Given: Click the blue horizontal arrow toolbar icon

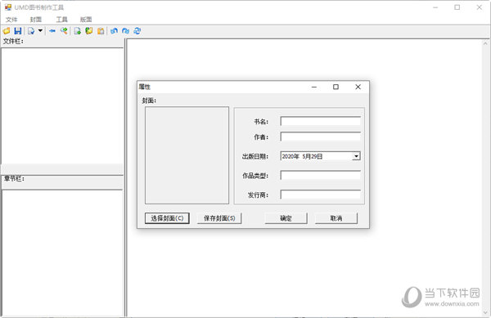Looking at the screenshot, I should (52, 30).
